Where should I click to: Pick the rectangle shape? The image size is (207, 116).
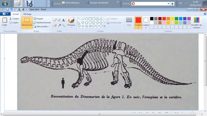90,19
